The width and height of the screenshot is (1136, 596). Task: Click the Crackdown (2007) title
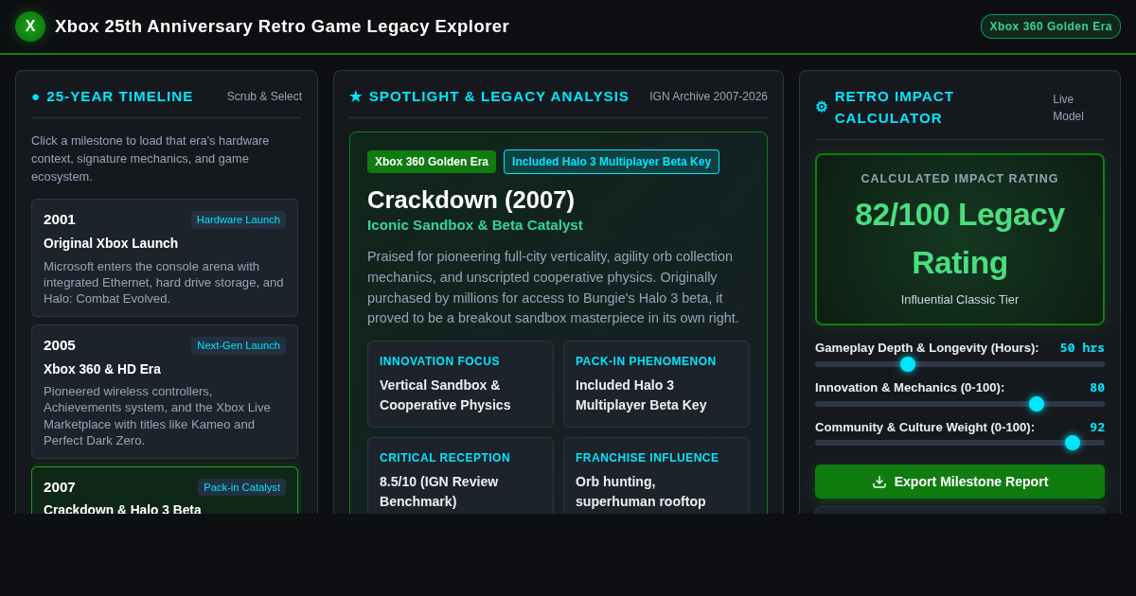coord(470,200)
